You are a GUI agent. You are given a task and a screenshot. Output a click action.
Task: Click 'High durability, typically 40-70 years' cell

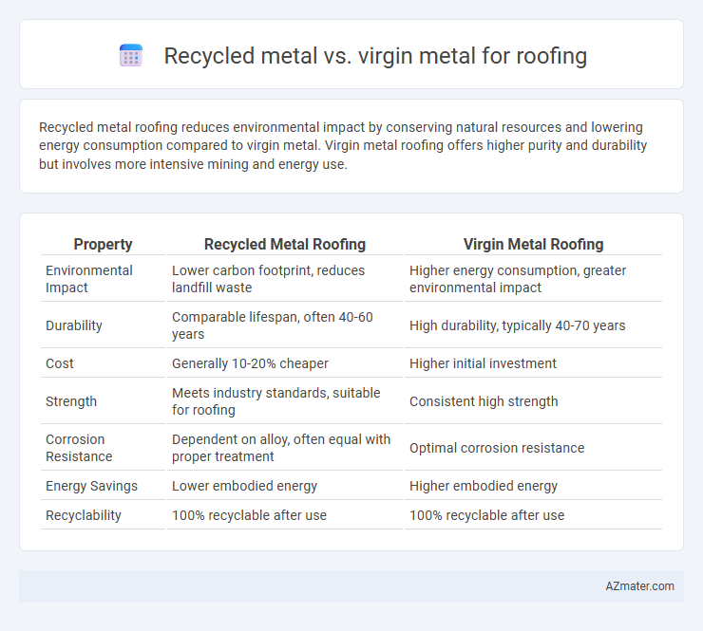[517, 325]
